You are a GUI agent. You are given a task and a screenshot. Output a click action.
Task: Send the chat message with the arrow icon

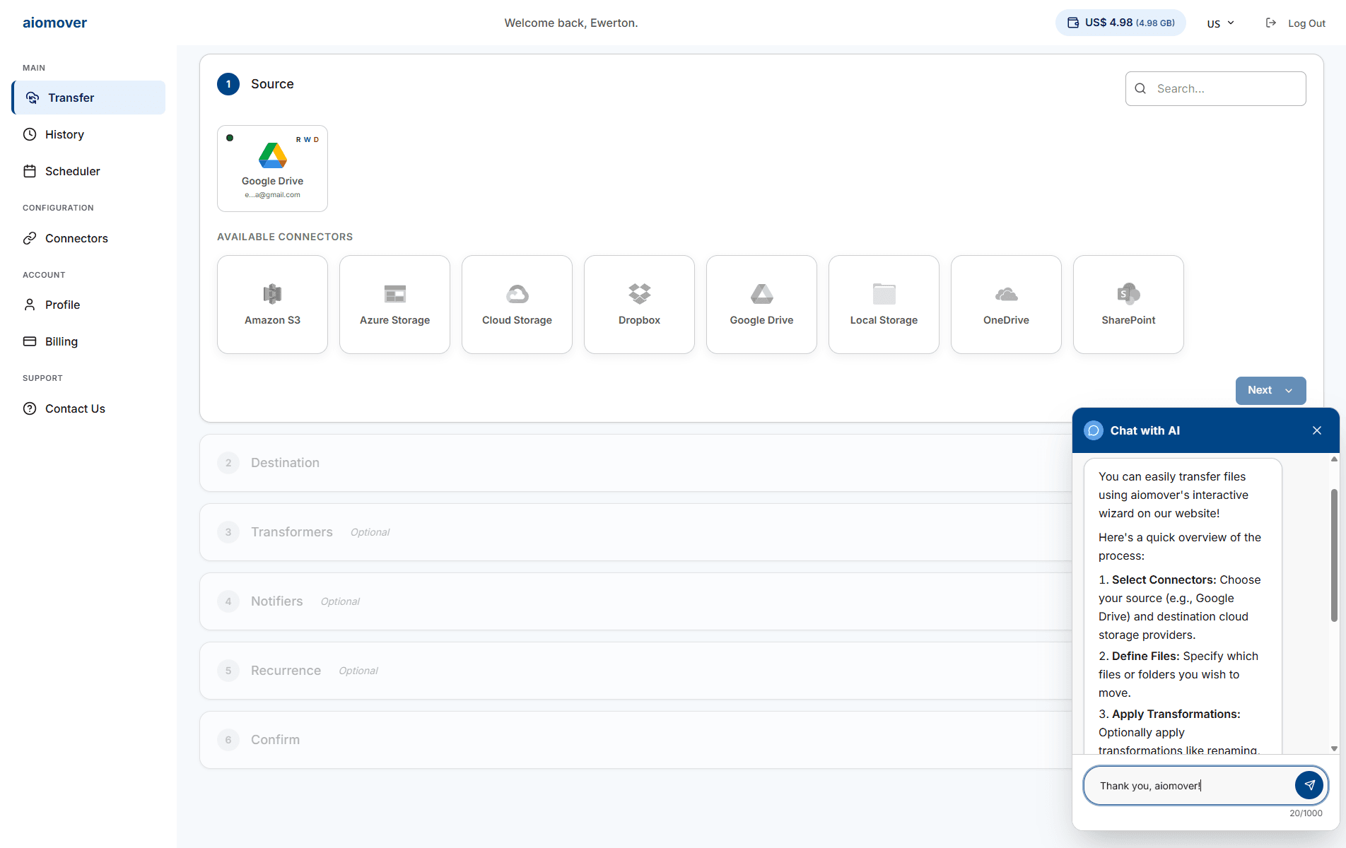click(1309, 785)
